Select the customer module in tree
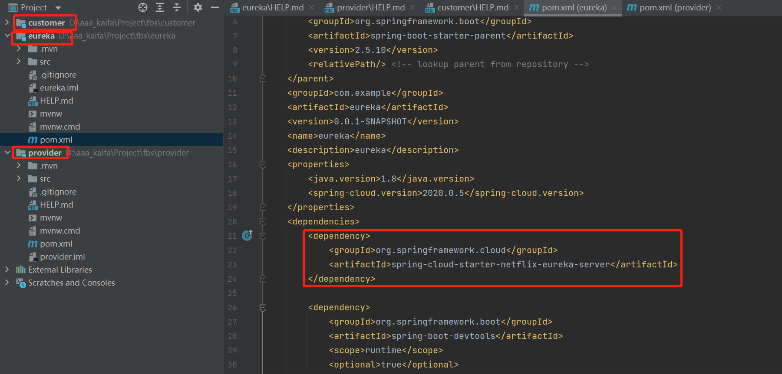The image size is (782, 374). point(46,23)
